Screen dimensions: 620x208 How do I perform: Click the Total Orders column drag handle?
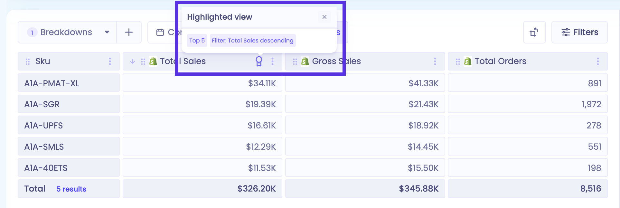[x=458, y=61]
